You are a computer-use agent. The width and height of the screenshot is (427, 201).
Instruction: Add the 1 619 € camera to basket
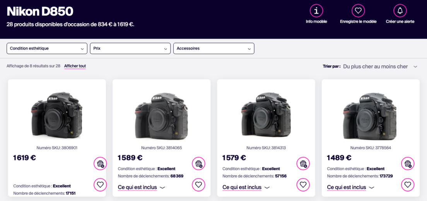pos(100,164)
